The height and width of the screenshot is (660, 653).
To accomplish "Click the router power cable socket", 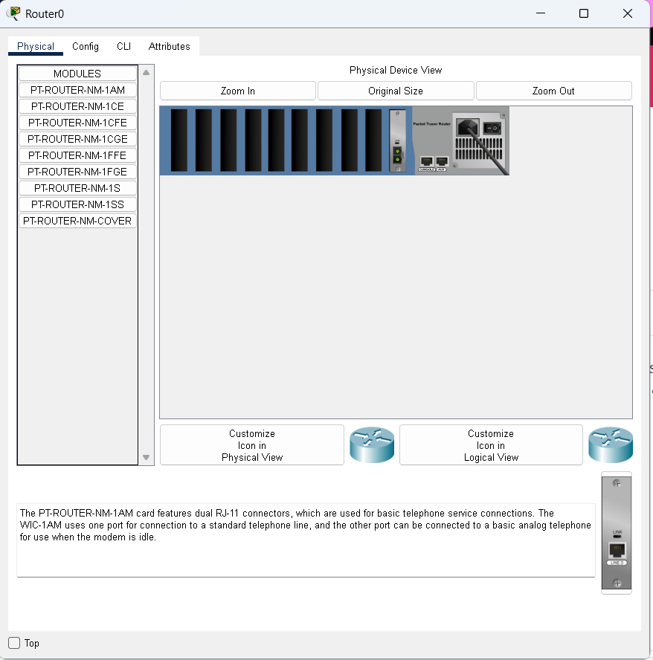I will (x=468, y=126).
